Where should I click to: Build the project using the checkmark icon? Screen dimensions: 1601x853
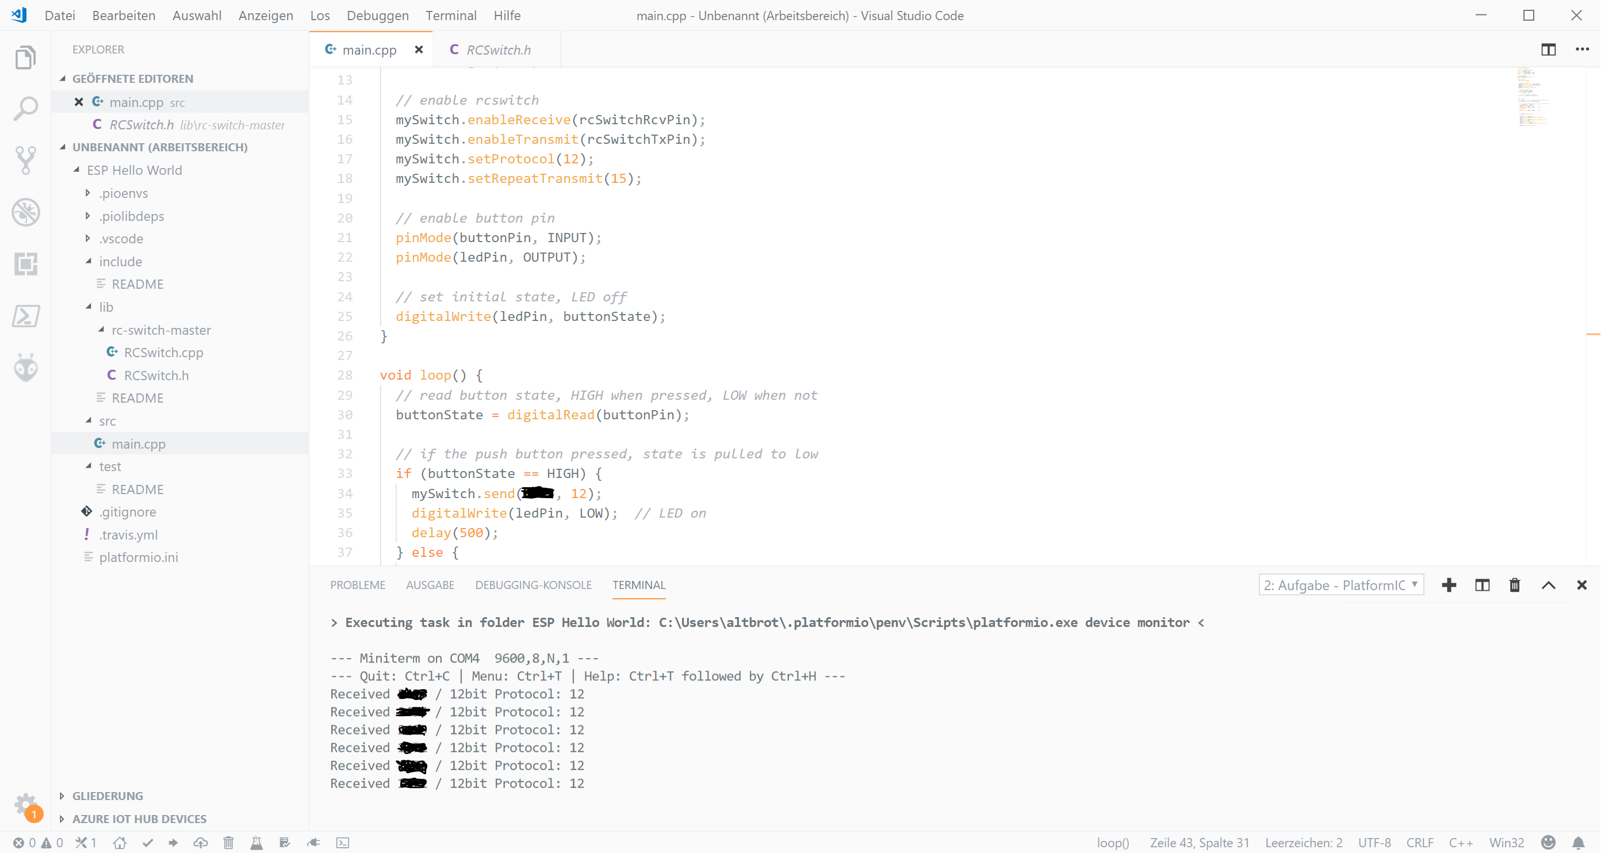(x=147, y=843)
